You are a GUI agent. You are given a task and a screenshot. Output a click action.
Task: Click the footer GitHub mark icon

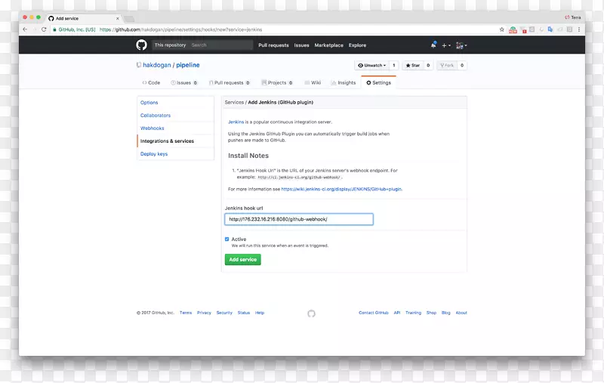point(311,314)
